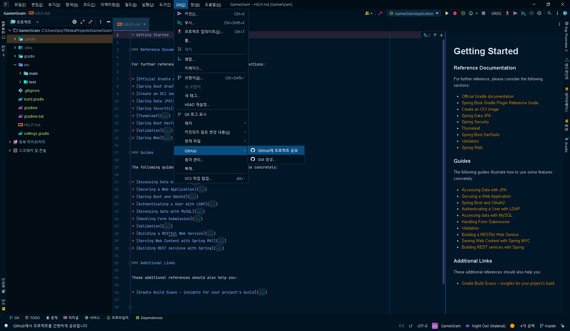
Task: Hide the project tool window
Action: pos(109,22)
